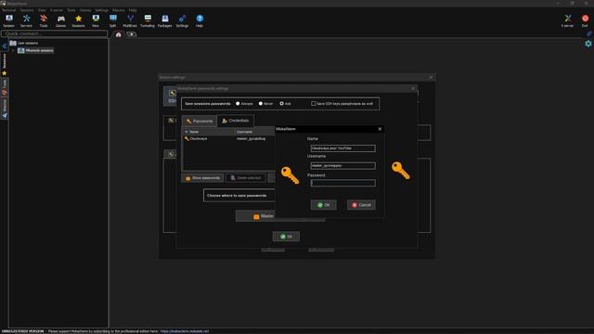Click the Name input field
Viewport: 594px width, 334px height.
(x=342, y=148)
